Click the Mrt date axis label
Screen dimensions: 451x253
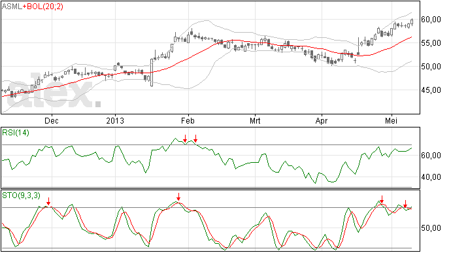255,120
